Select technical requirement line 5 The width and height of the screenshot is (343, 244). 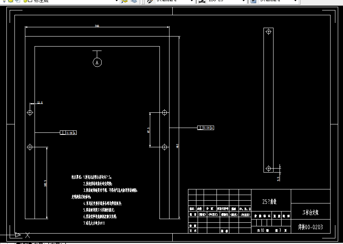click(99, 210)
